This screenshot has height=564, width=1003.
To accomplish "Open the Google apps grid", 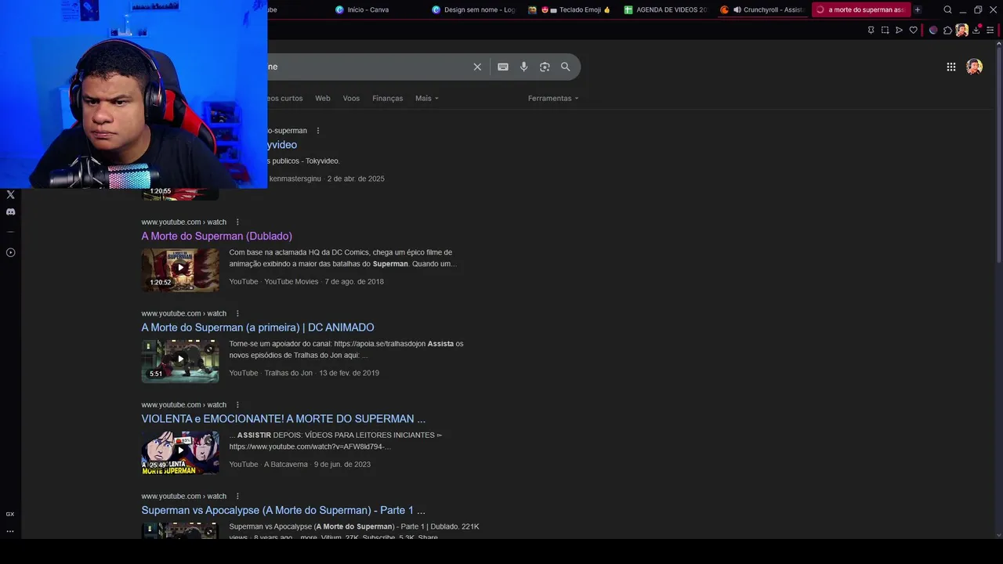I will tap(951, 67).
